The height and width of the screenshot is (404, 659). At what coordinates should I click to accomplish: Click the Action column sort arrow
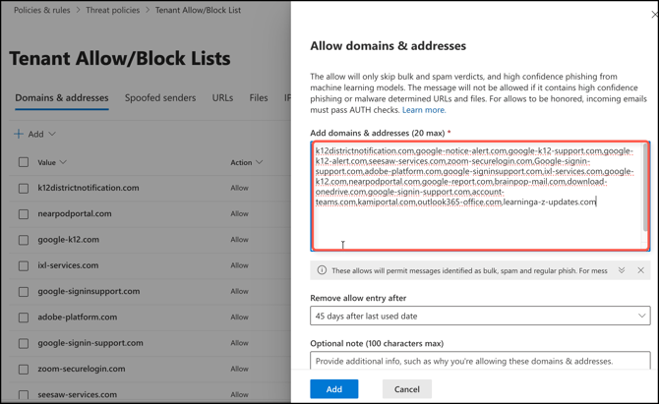(x=262, y=162)
